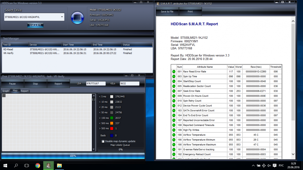Click the muted volume icon in system tray
Viewport: 303px width, 170px height.
269,165
